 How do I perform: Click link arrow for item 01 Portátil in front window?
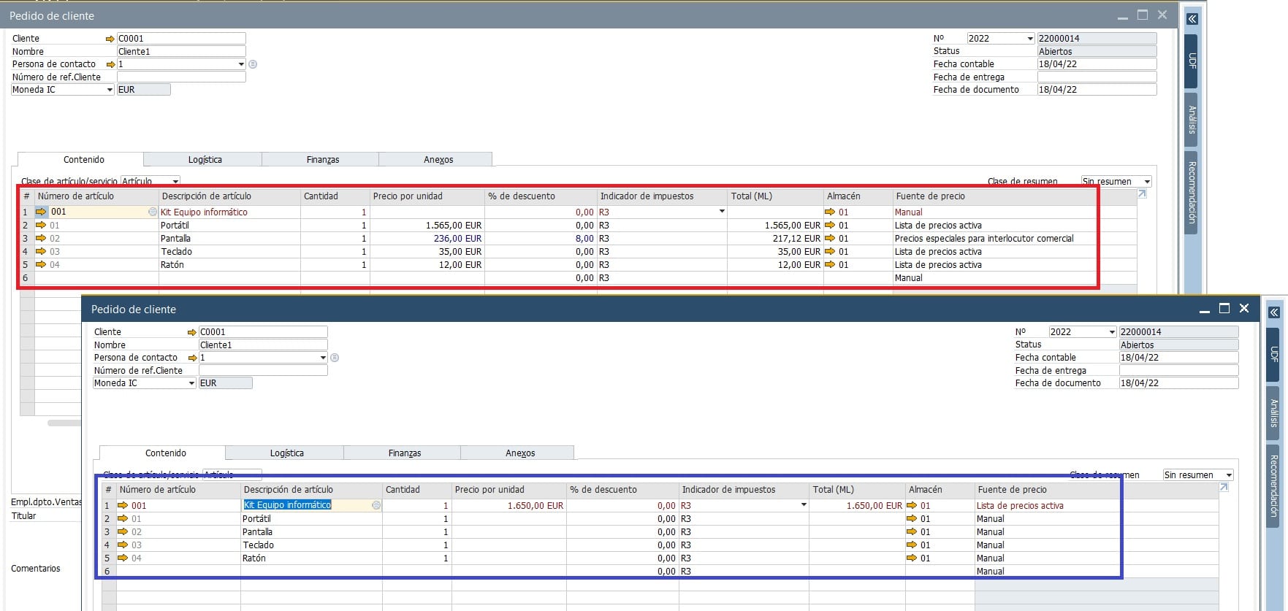click(123, 518)
